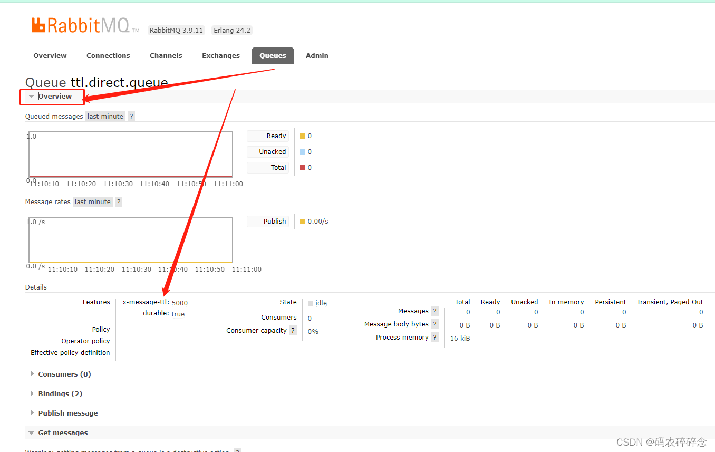This screenshot has height=452, width=715.
Task: Open the Admin tab
Action: pyautogui.click(x=317, y=55)
